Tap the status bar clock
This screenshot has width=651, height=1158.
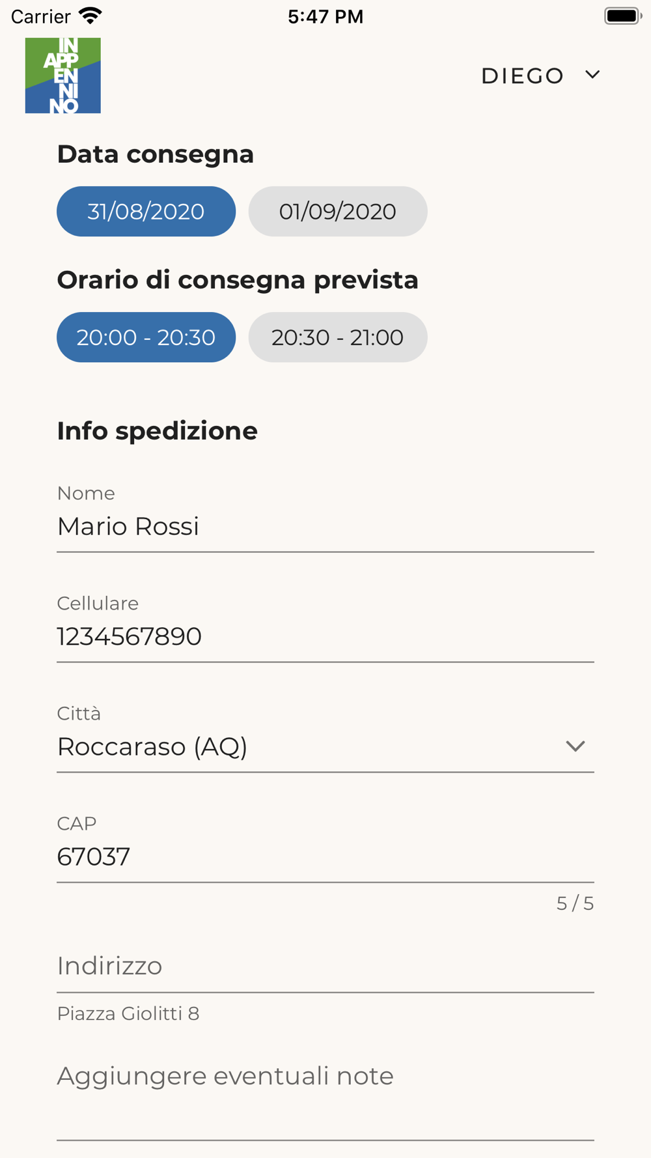tap(325, 16)
